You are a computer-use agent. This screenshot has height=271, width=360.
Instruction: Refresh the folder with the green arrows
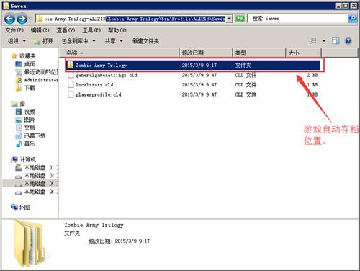tap(240, 19)
